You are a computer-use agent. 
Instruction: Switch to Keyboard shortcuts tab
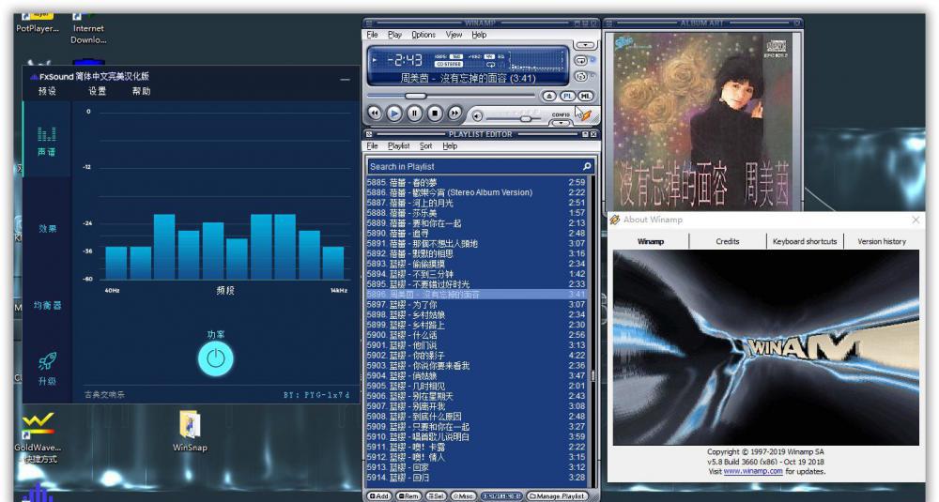[x=805, y=241]
